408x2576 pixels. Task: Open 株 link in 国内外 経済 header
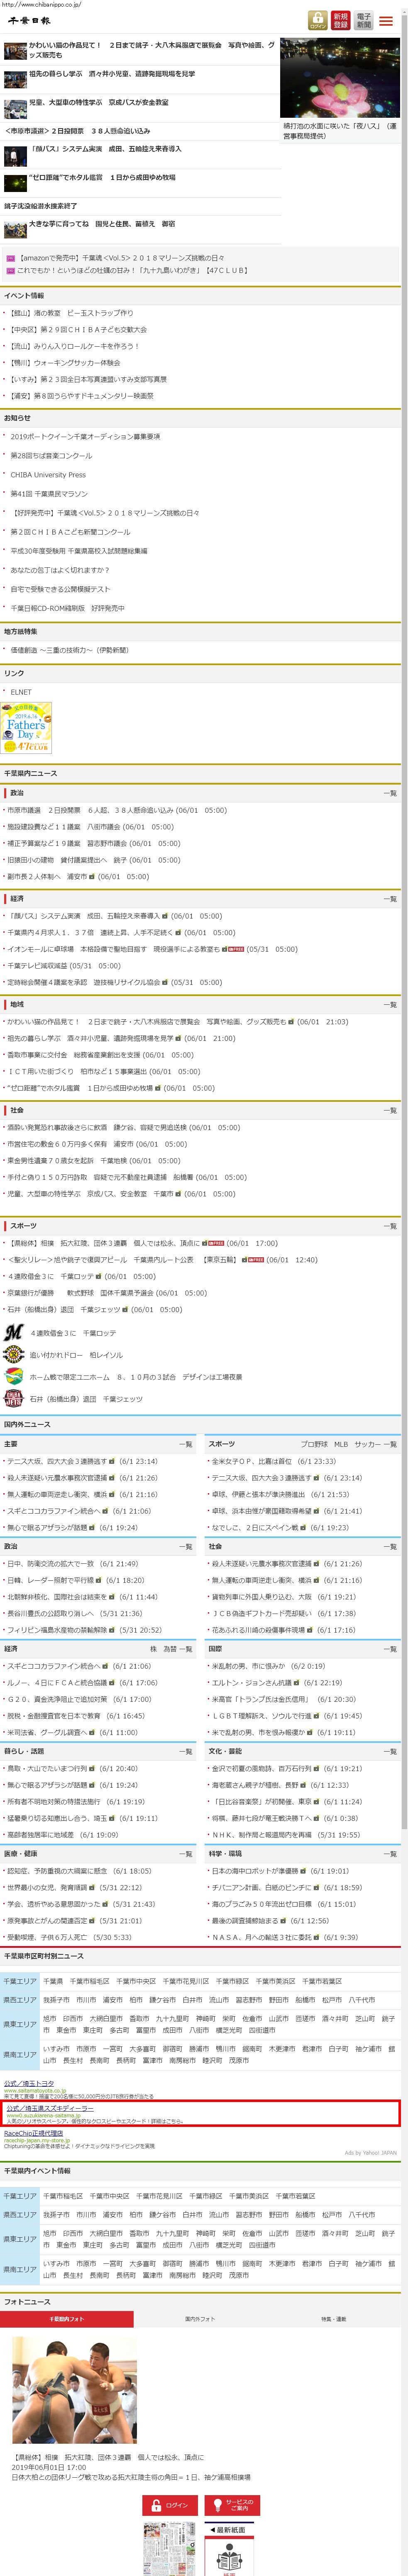154,1649
